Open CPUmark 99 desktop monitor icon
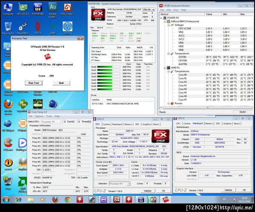 coord(8,183)
